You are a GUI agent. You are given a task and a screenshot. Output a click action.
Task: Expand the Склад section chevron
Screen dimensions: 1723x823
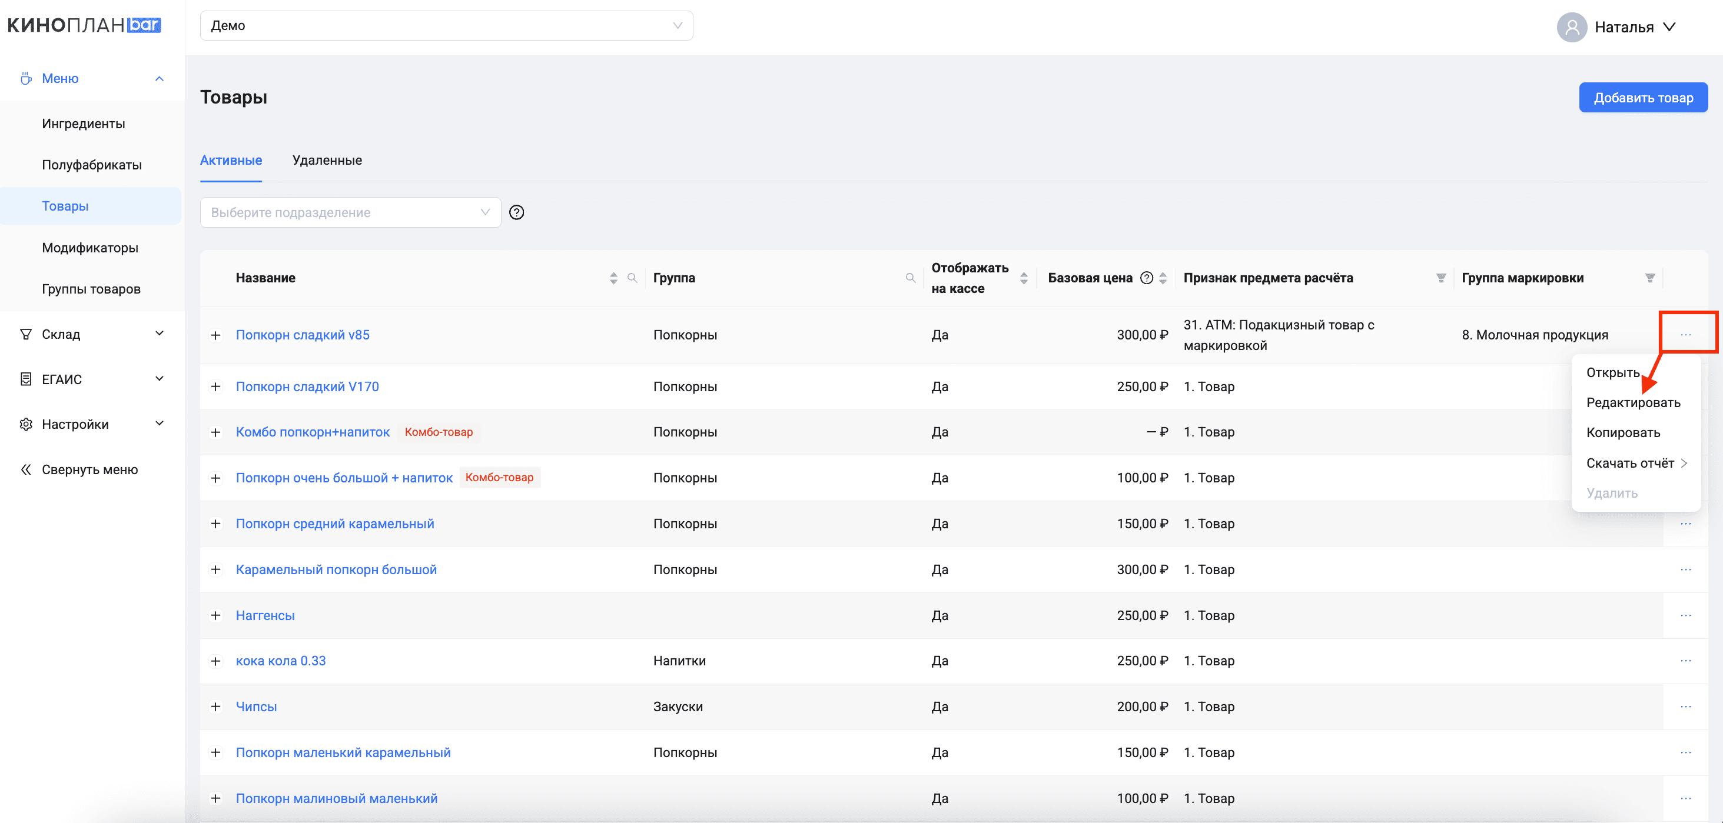(x=159, y=334)
